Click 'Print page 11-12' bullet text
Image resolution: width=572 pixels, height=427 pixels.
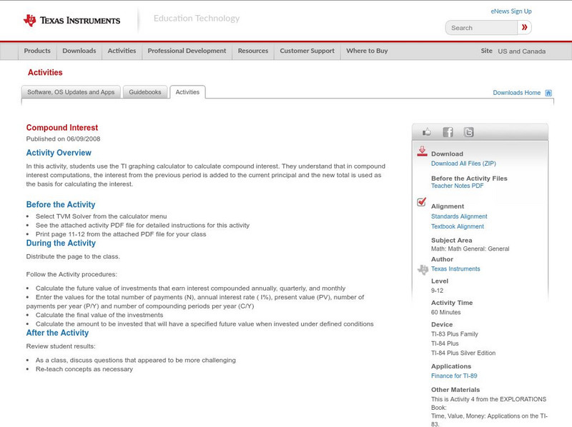coord(121,234)
